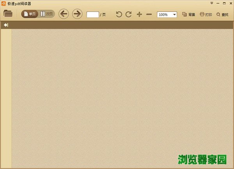The height and width of the screenshot is (169, 234).
Task: Open search with the 查找 button
Action: [222, 14]
